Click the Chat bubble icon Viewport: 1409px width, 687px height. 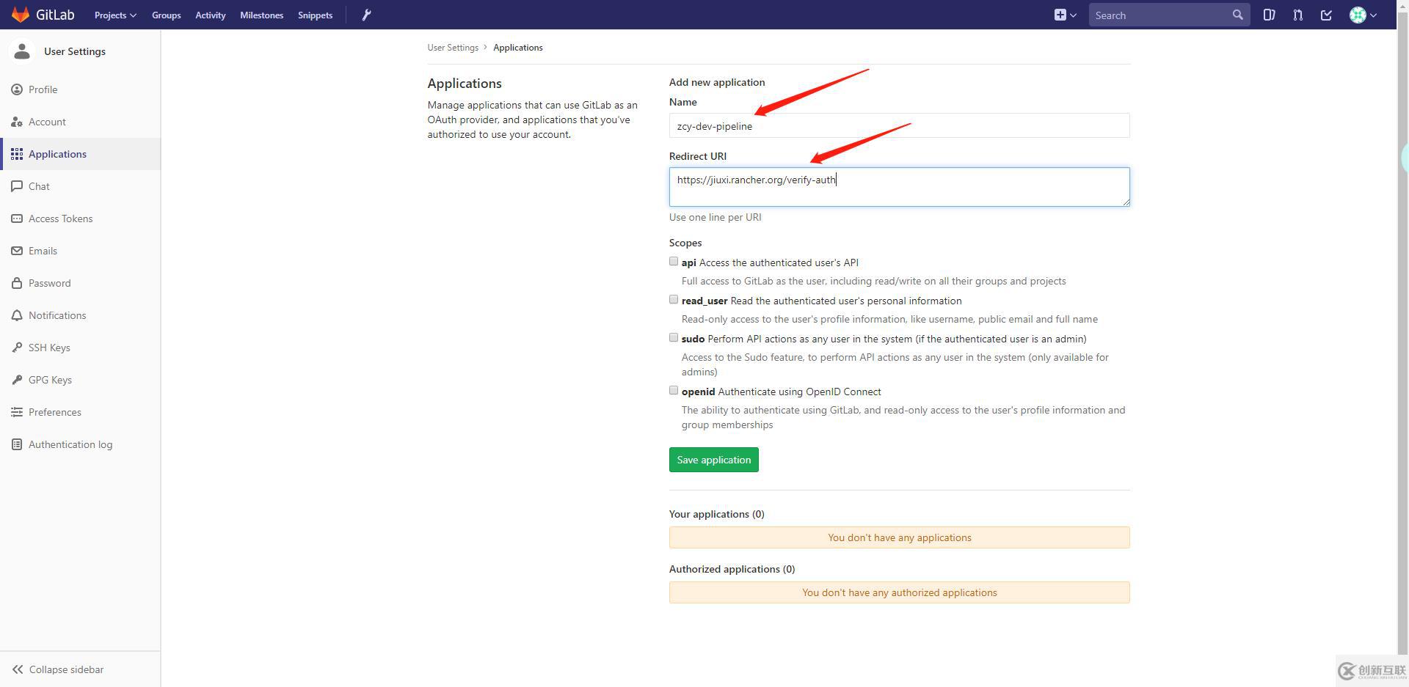pos(17,186)
